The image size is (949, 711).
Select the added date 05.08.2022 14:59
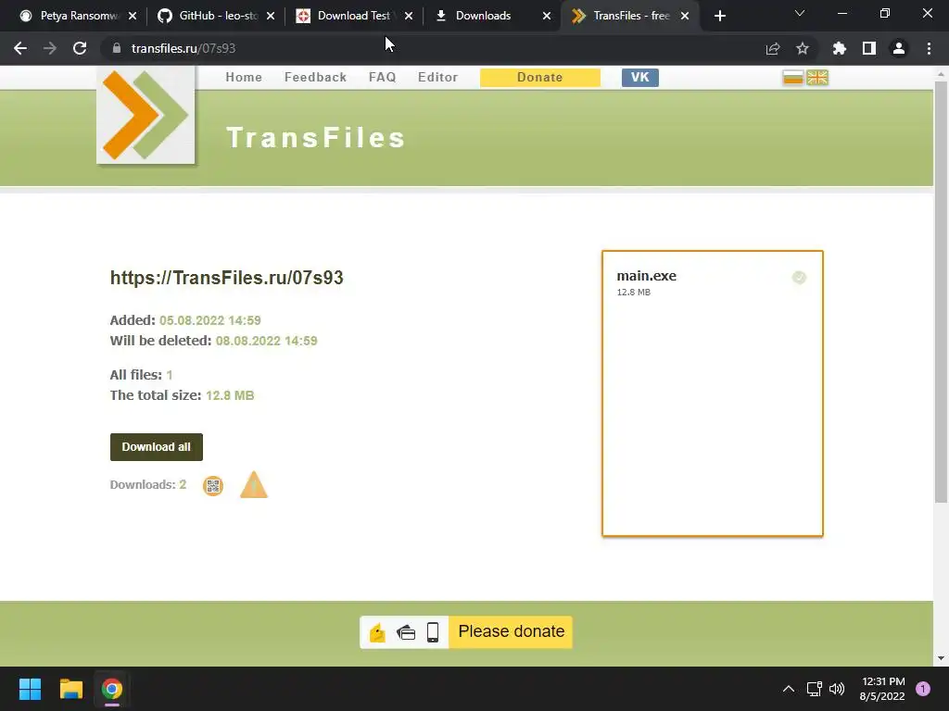click(210, 320)
